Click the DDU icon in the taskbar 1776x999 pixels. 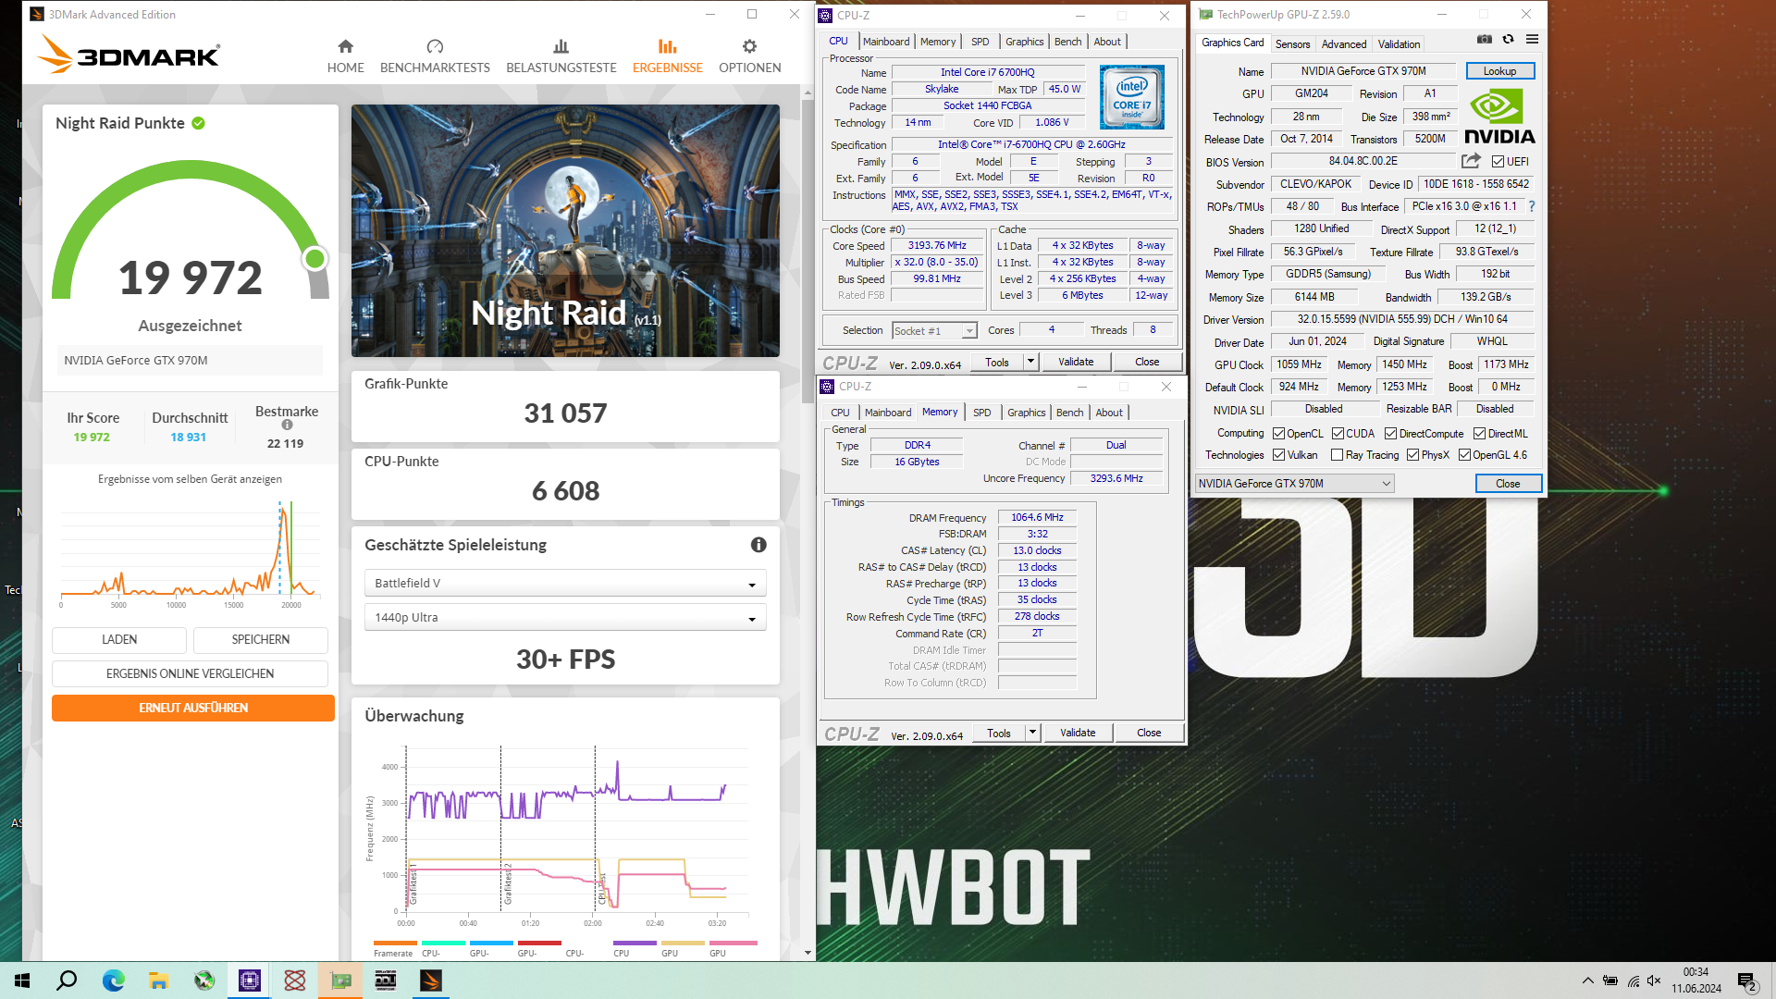386,980
